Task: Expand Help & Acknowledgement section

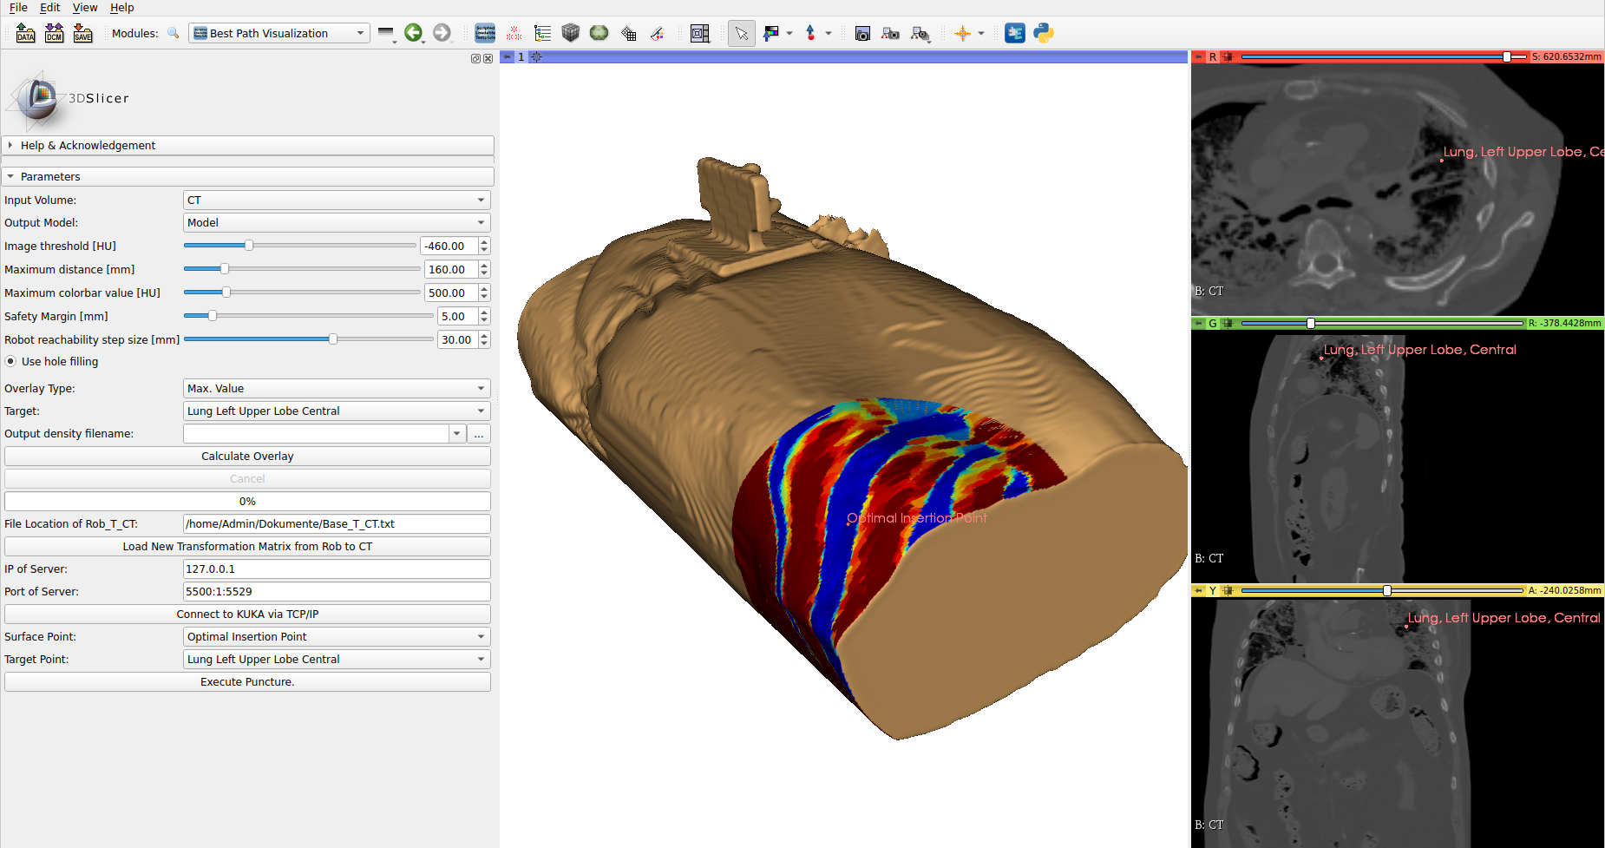Action: (x=248, y=145)
